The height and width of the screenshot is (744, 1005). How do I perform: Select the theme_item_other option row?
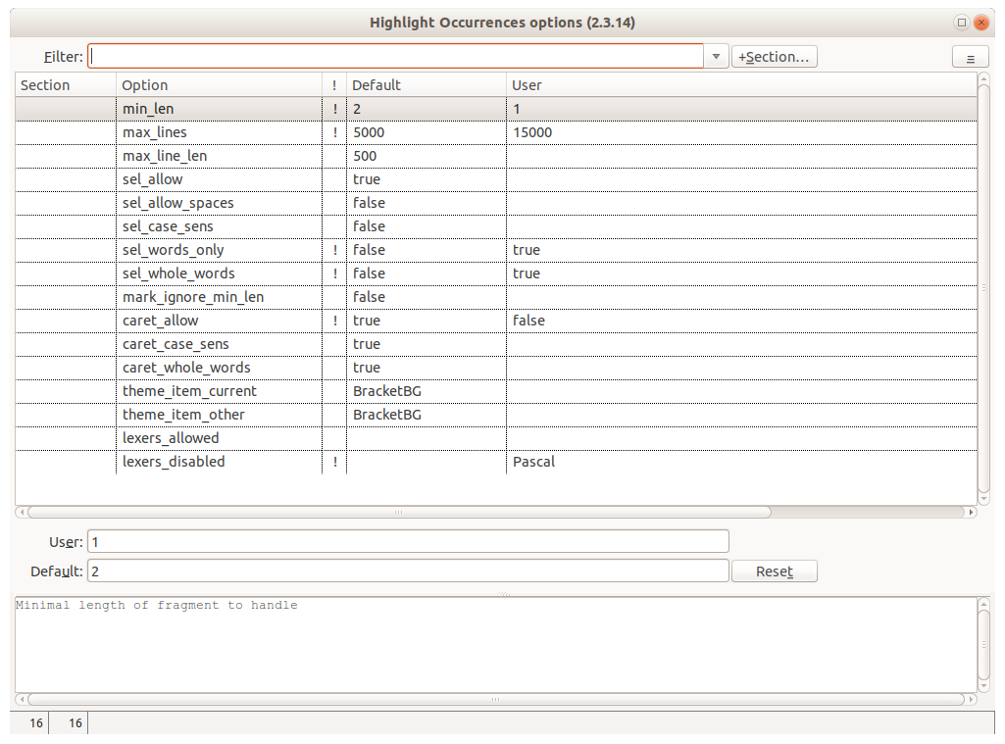496,415
